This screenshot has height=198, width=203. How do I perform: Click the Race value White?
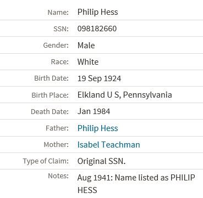(88, 62)
